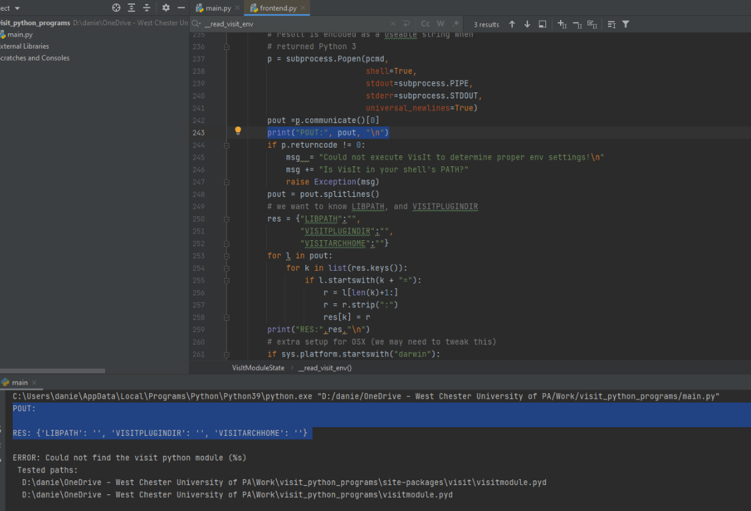Image resolution: width=751 pixels, height=511 pixels.
Task: Close the main run tab
Action: (34, 382)
